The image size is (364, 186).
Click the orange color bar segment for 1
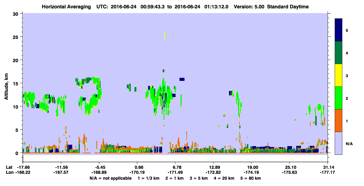[x=339, y=120]
